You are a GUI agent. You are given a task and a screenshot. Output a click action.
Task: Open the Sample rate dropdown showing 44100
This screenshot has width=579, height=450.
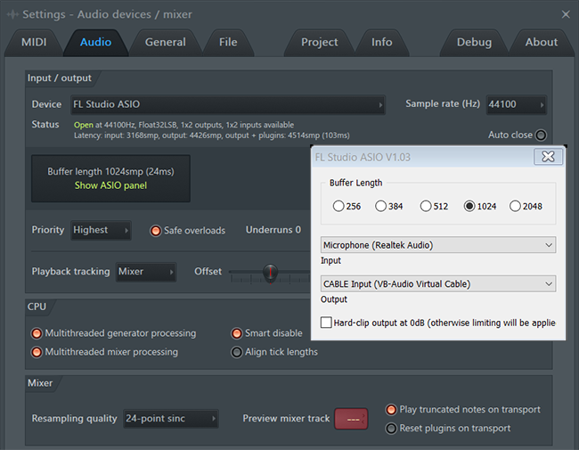[517, 104]
